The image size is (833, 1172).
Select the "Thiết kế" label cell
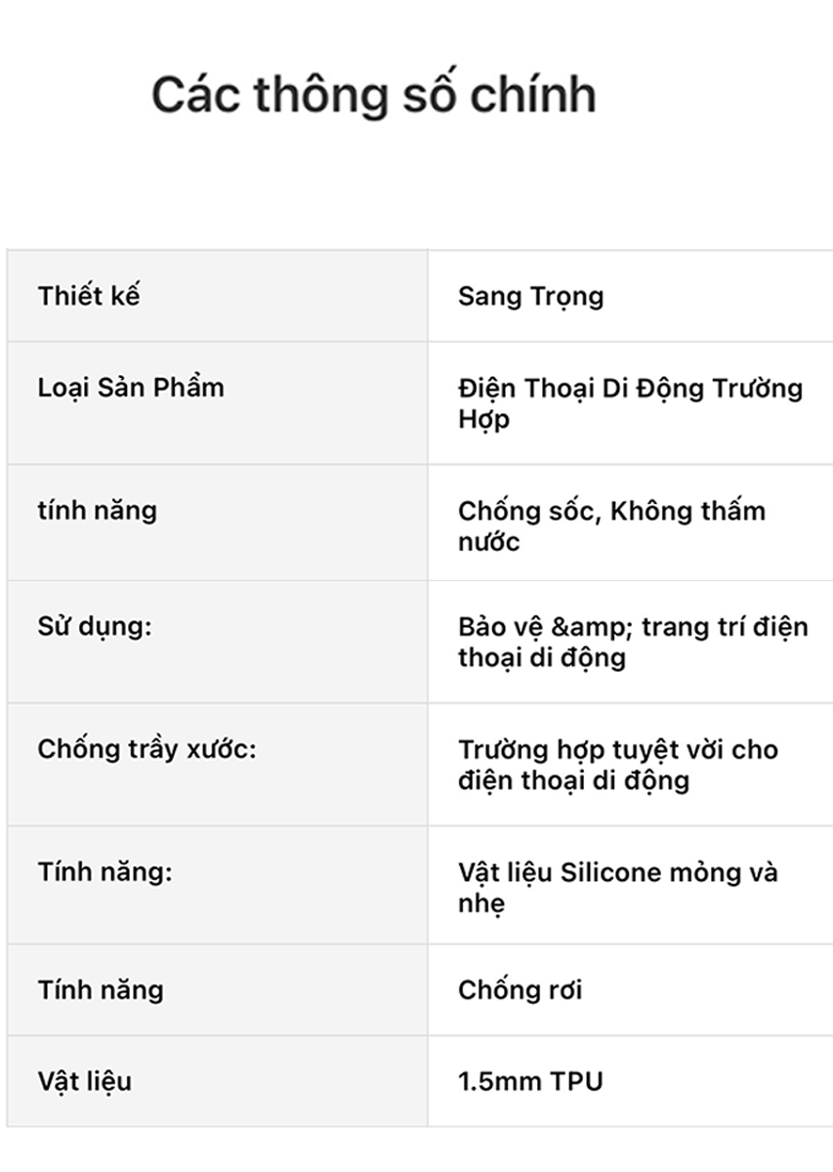click(89, 295)
